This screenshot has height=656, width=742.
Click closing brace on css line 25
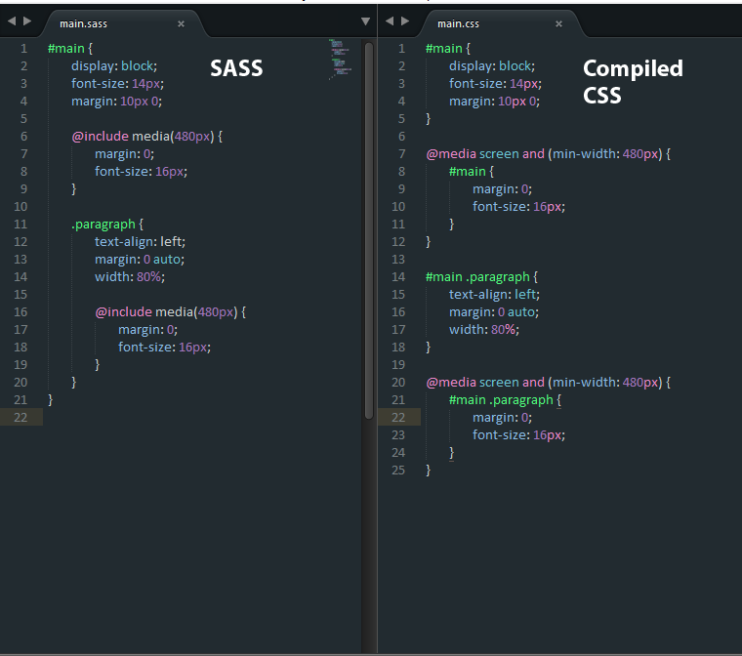coord(429,470)
